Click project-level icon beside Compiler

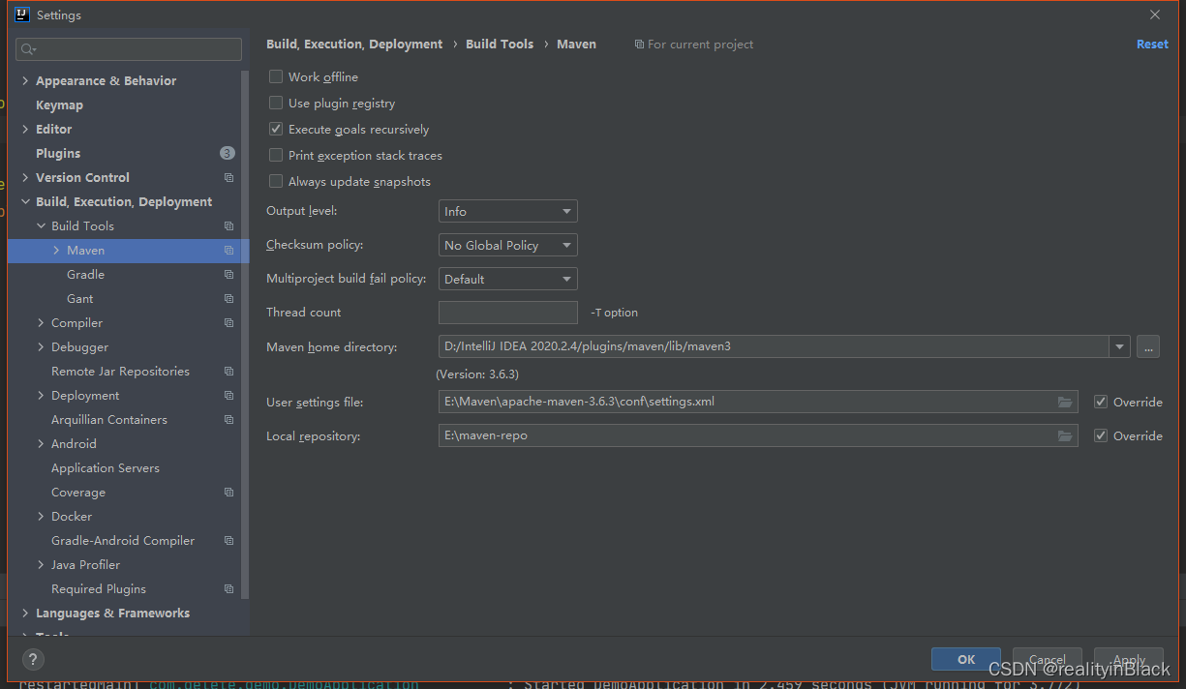tap(228, 323)
